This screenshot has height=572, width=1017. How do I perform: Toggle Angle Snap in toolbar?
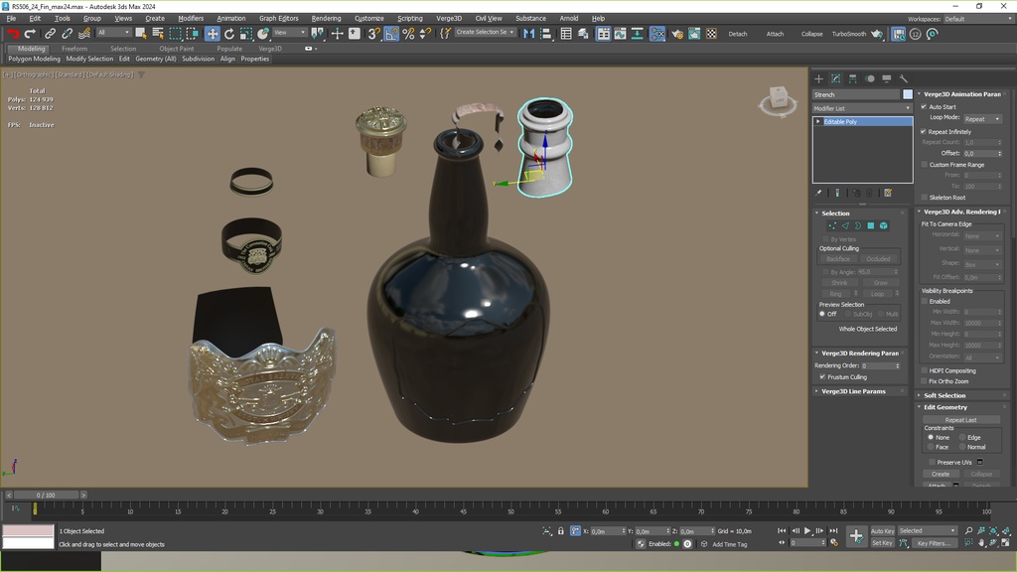[391, 34]
